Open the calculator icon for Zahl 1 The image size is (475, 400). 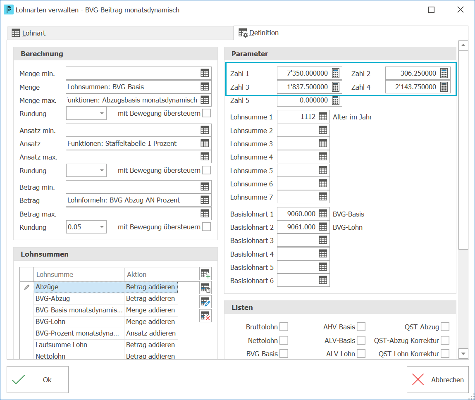336,73
